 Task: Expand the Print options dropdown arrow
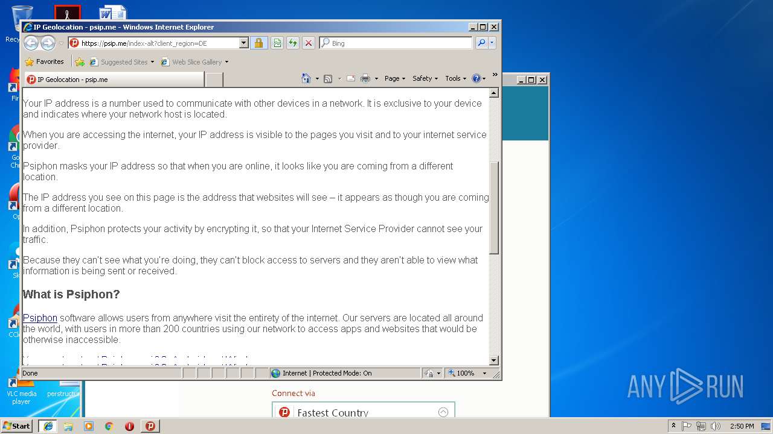(376, 78)
